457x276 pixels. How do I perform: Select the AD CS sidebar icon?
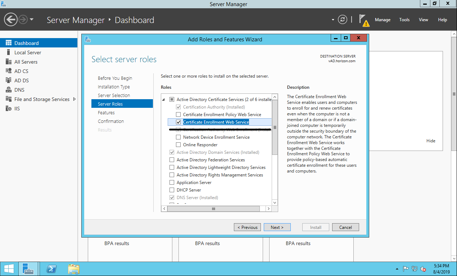(9, 71)
